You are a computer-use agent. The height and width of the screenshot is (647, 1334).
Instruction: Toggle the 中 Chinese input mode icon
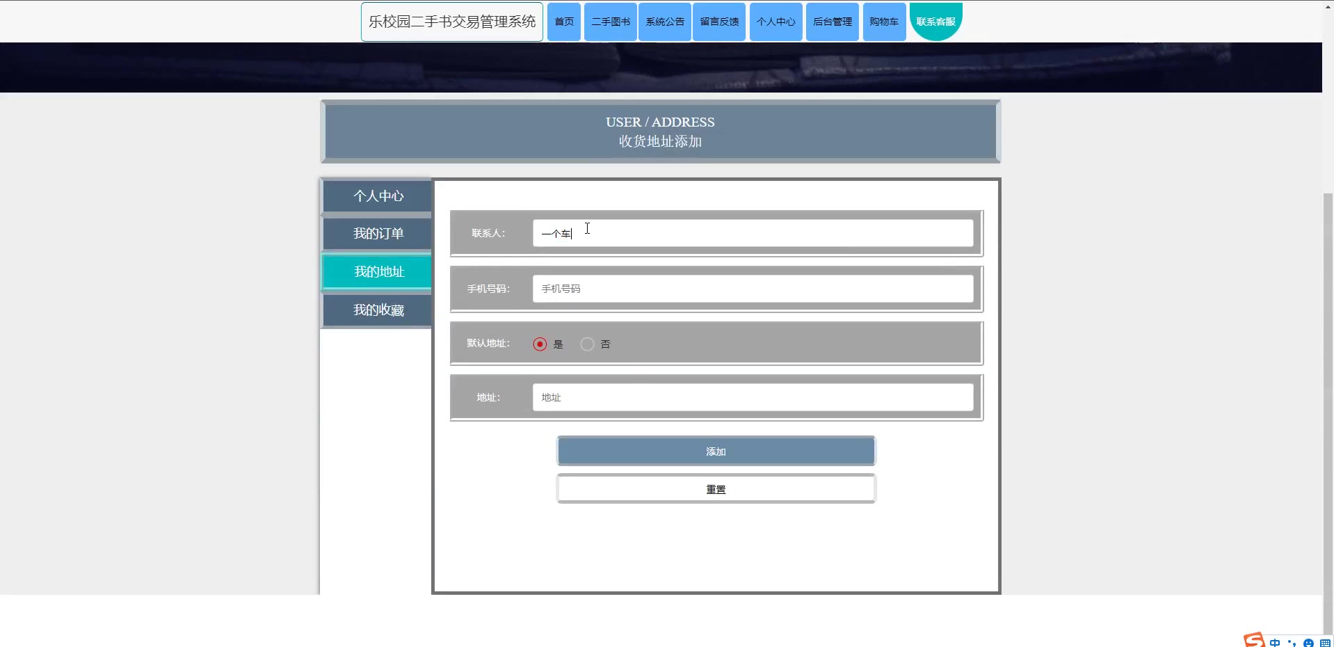point(1275,643)
